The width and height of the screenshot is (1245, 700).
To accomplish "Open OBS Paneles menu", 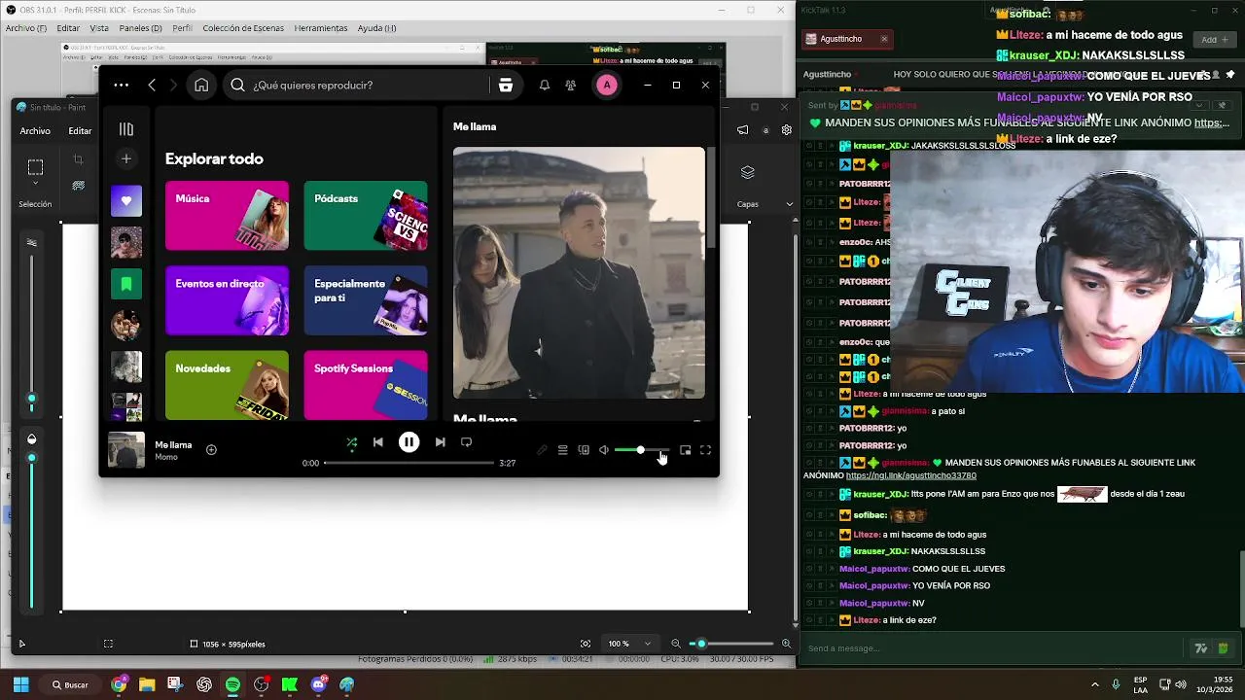I will pyautogui.click(x=141, y=28).
